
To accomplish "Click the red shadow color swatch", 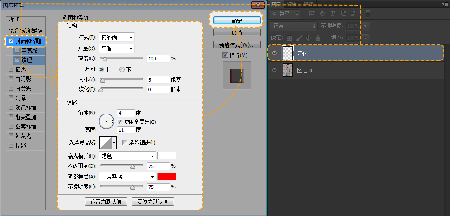I will point(167,177).
